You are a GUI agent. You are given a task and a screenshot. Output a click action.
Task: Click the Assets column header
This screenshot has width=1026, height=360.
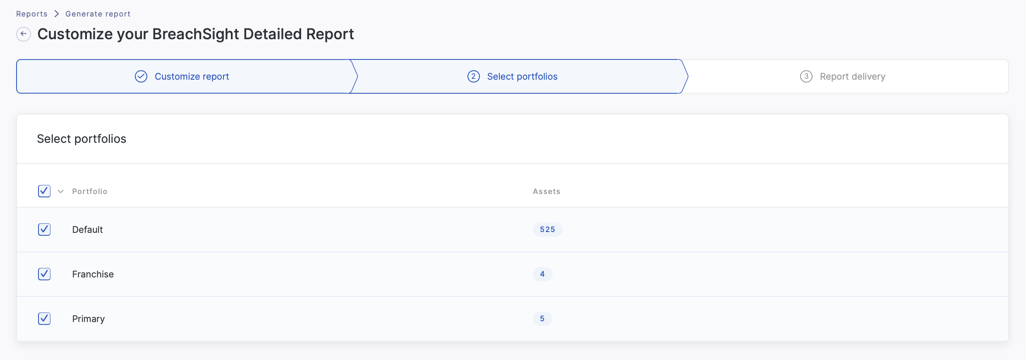[x=547, y=192]
